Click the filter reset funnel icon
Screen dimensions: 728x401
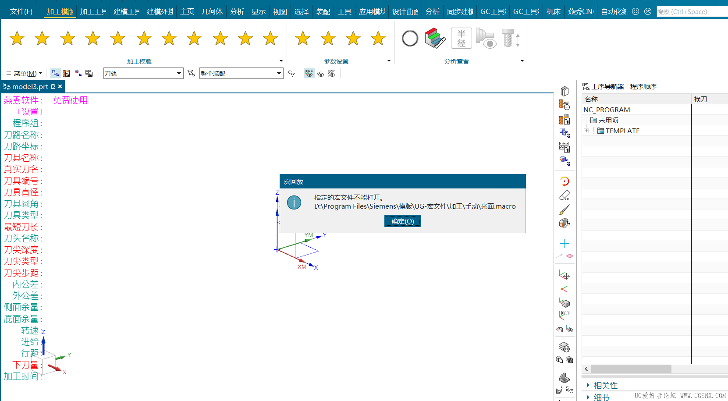tap(191, 73)
